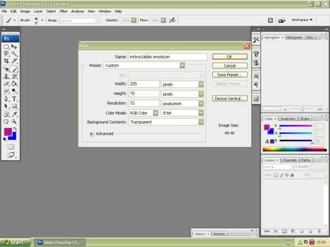Click the Navigator zoom slider
This screenshot has width=330, height=247.
pyautogui.click(x=302, y=109)
